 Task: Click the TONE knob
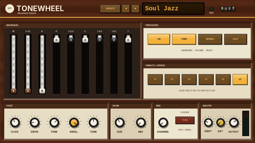[x=54, y=123]
